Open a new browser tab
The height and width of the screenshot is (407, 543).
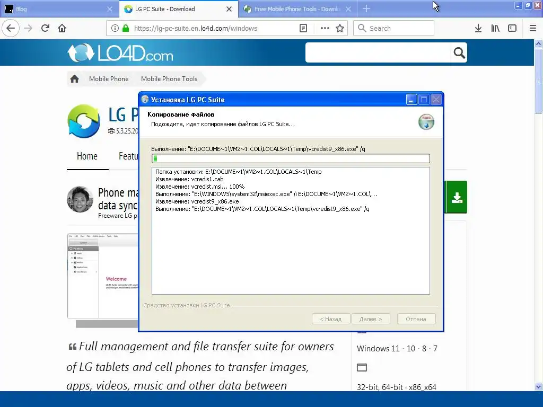tap(366, 8)
